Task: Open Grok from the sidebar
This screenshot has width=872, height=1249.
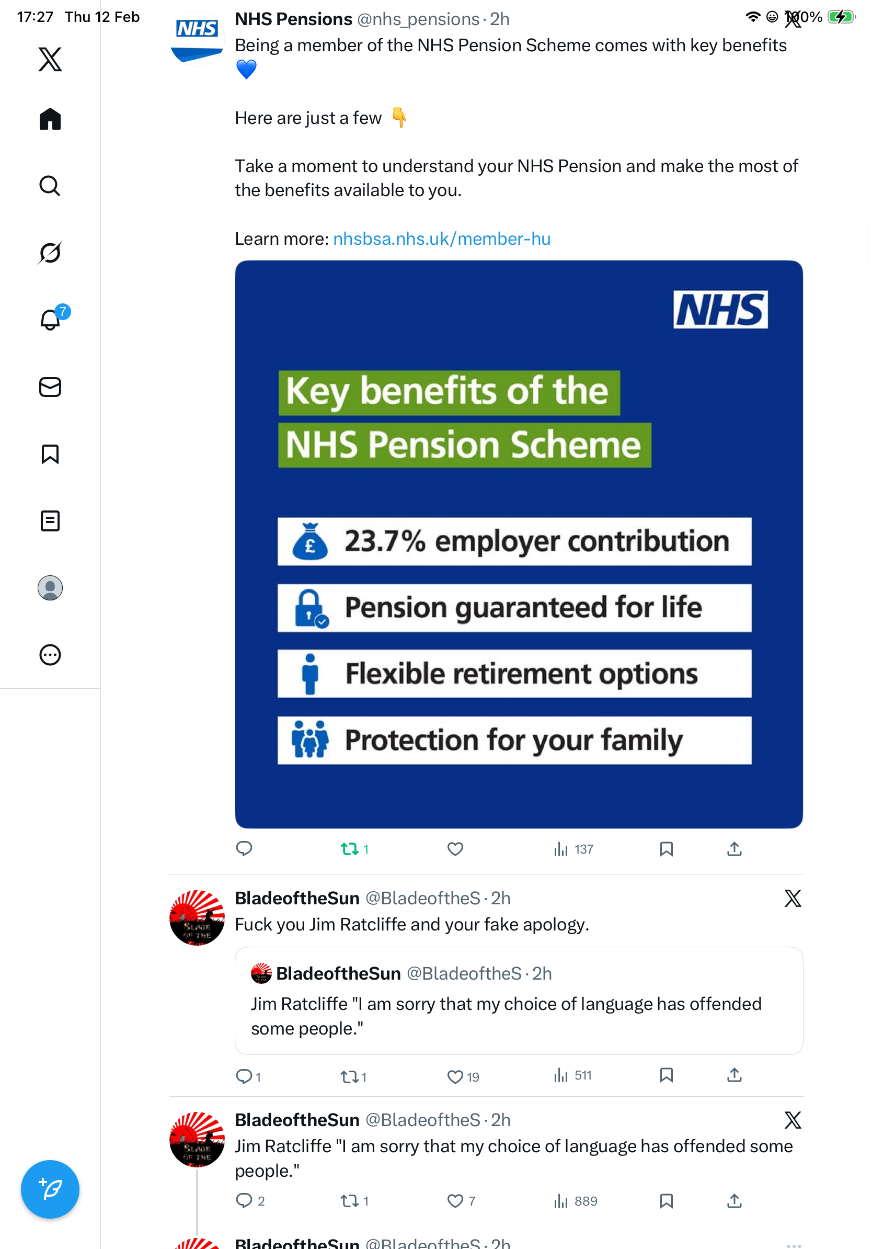Action: tap(50, 253)
